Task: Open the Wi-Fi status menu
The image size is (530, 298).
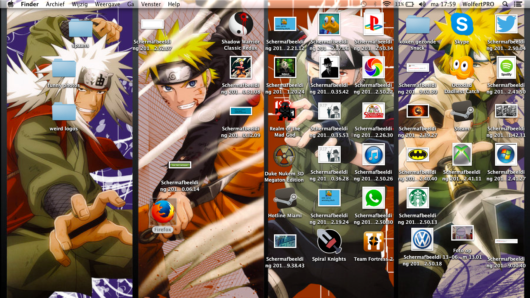Action: [x=386, y=4]
